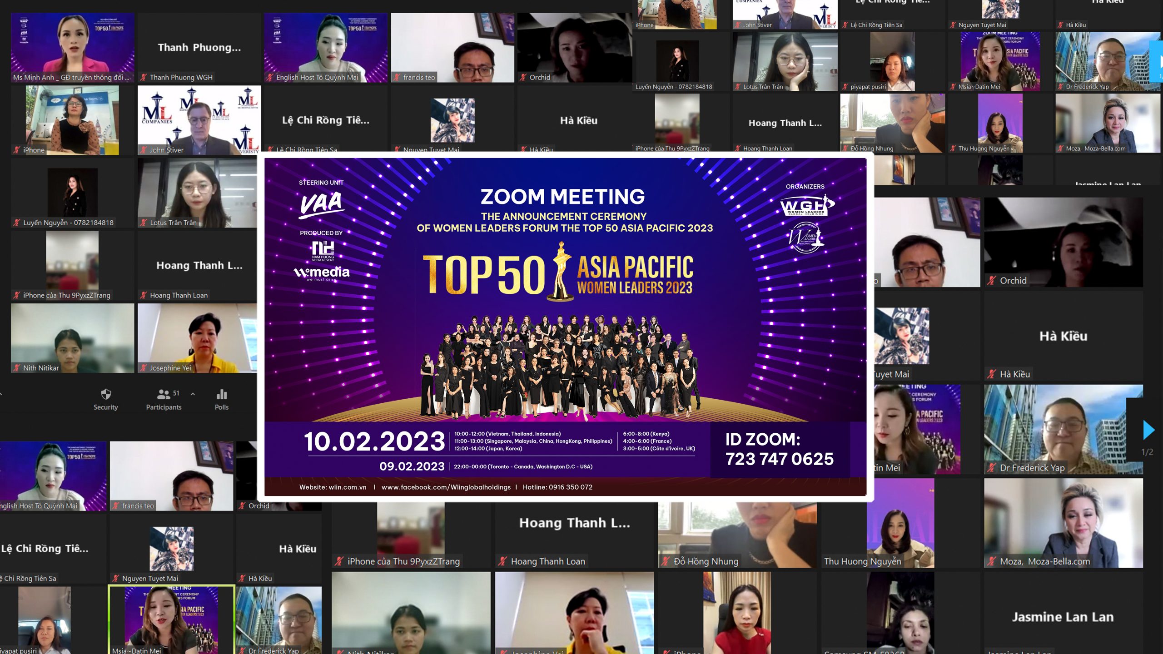This screenshot has width=1163, height=654.
Task: Click the STEERING UNIT label on poster
Action: point(321,183)
